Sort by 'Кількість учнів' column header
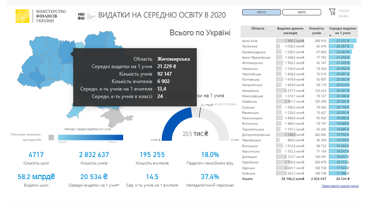 (x=317, y=31)
